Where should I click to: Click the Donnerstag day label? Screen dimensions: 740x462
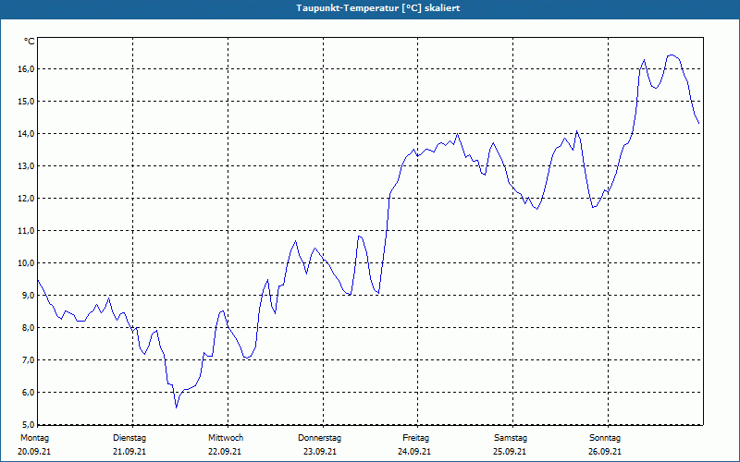(319, 438)
